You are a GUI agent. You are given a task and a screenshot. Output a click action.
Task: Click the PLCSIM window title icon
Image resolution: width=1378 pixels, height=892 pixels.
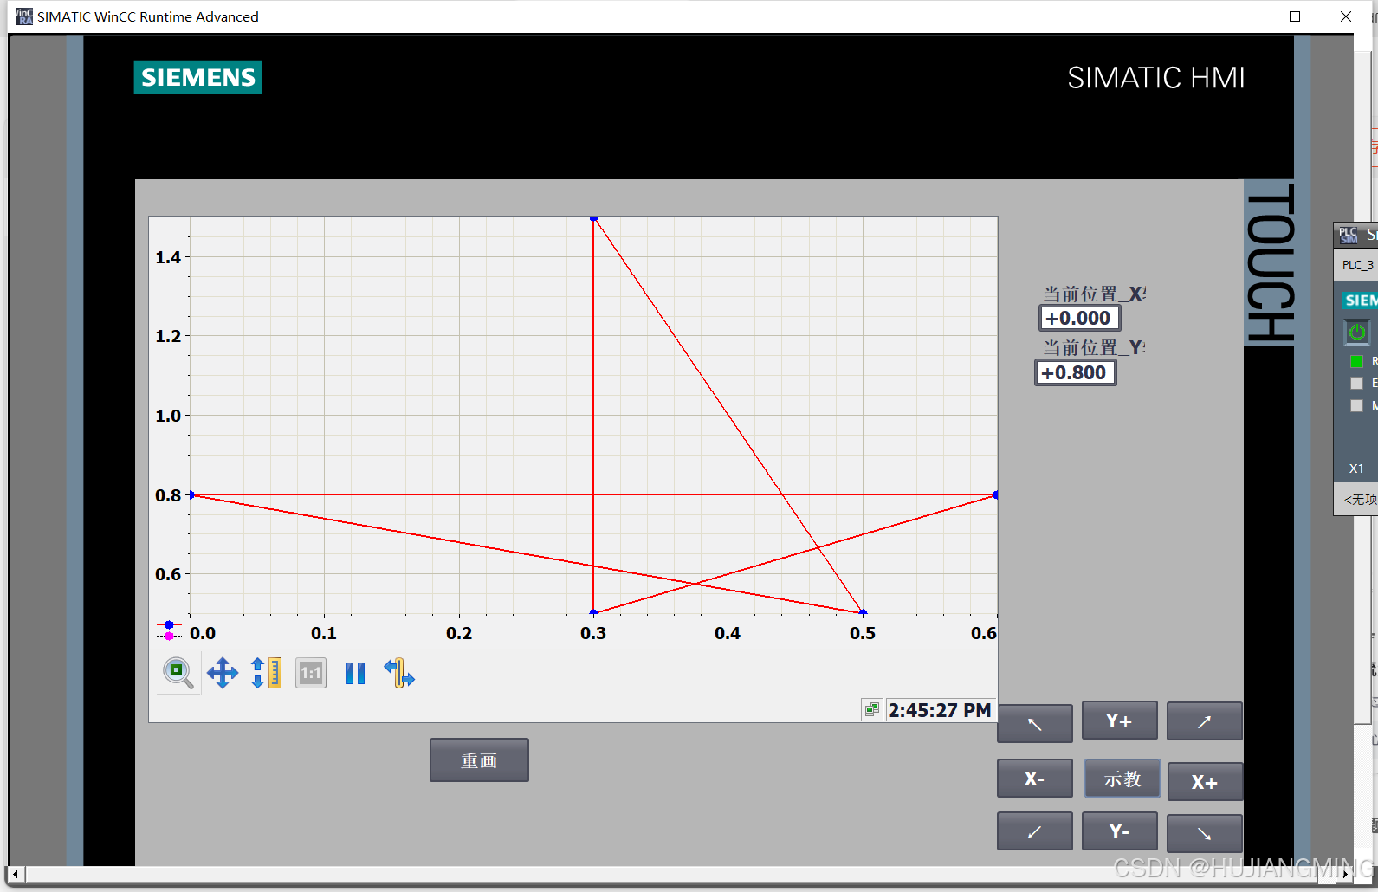point(1349,235)
